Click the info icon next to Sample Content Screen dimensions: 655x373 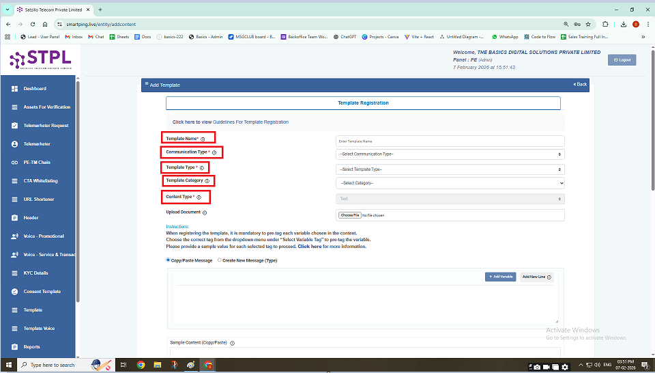[233, 342]
